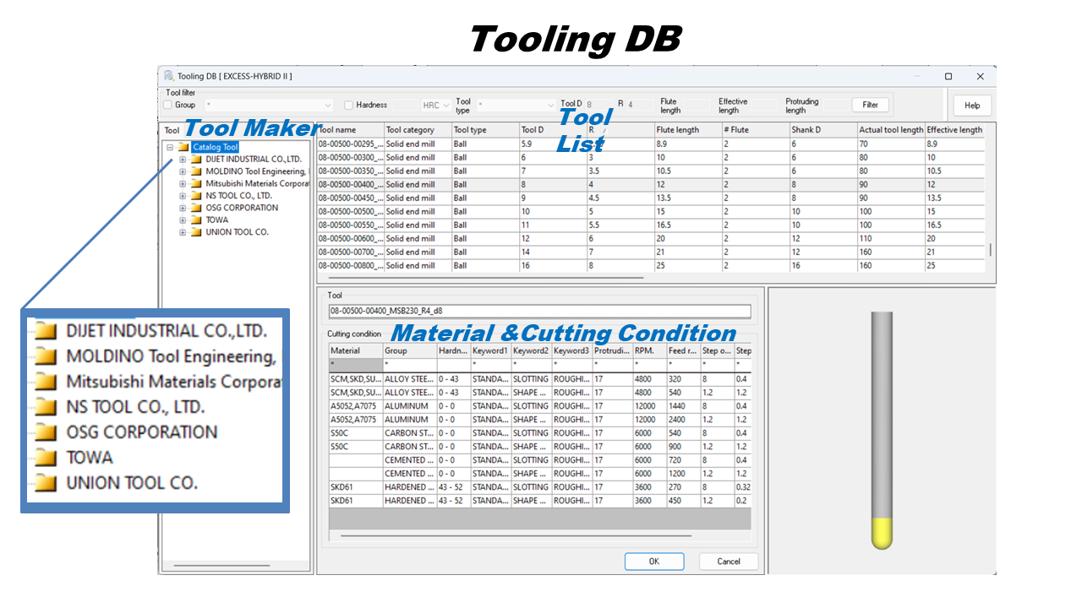Click the Tool D minimum filter field

[598, 106]
